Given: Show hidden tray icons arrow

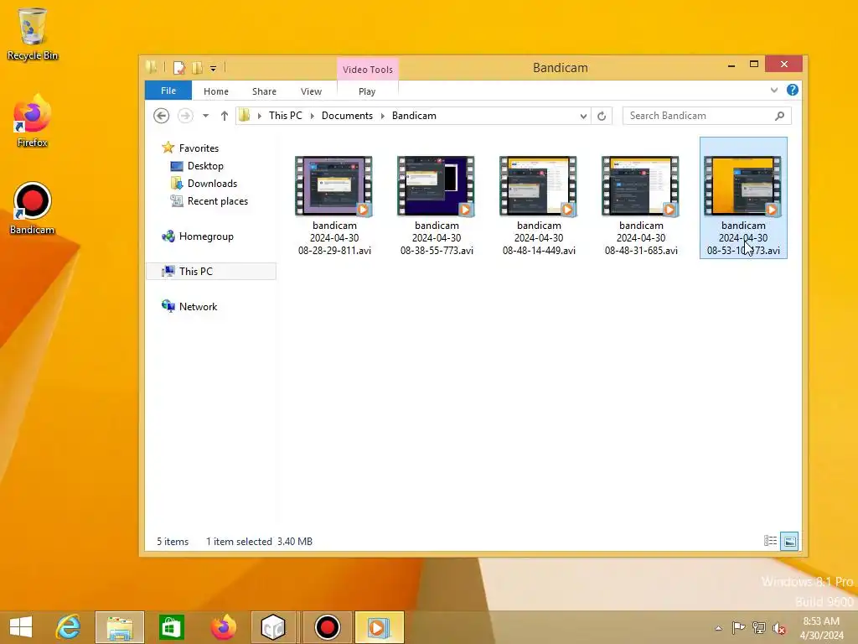Looking at the screenshot, I should coord(718,628).
